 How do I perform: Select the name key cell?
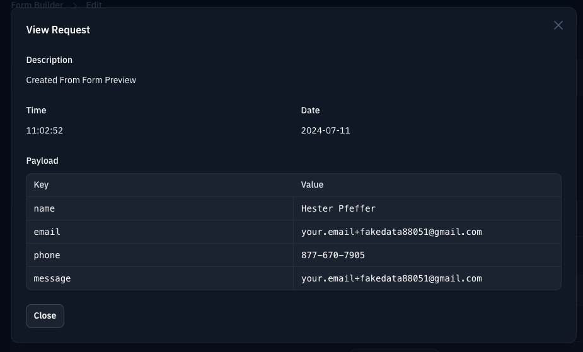(x=160, y=208)
